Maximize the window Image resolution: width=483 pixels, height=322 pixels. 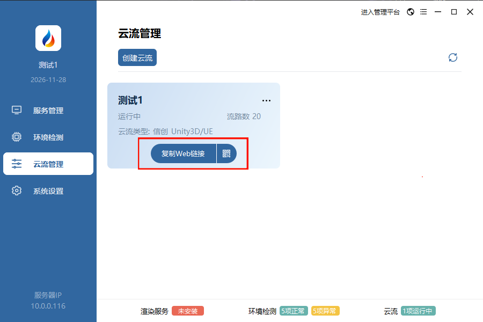[453, 12]
